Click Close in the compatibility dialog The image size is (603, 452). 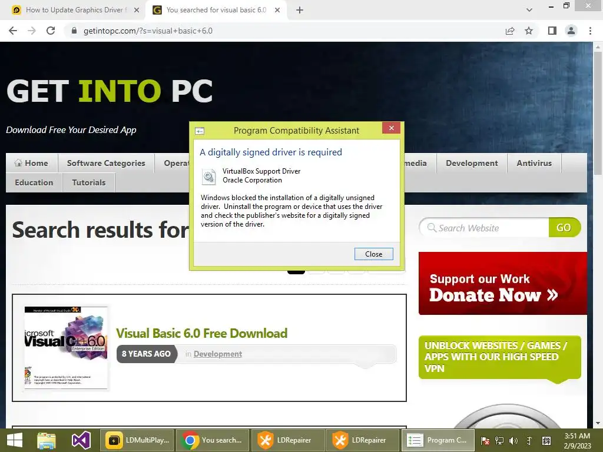pyautogui.click(x=373, y=254)
